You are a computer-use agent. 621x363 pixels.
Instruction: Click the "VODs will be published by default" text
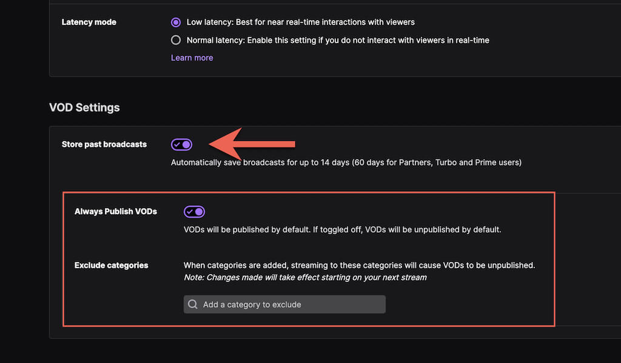343,230
